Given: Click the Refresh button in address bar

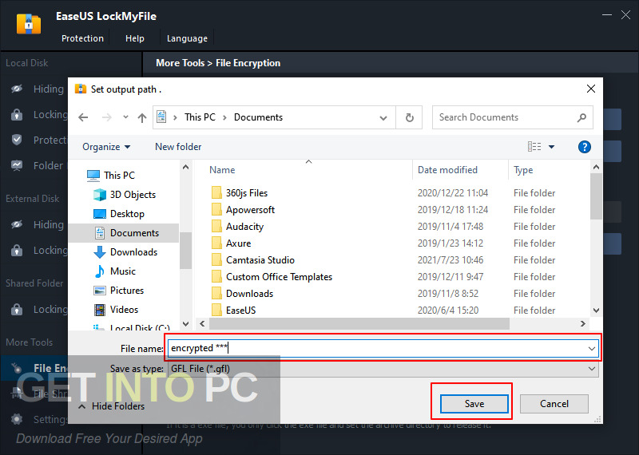Looking at the screenshot, I should coord(410,117).
